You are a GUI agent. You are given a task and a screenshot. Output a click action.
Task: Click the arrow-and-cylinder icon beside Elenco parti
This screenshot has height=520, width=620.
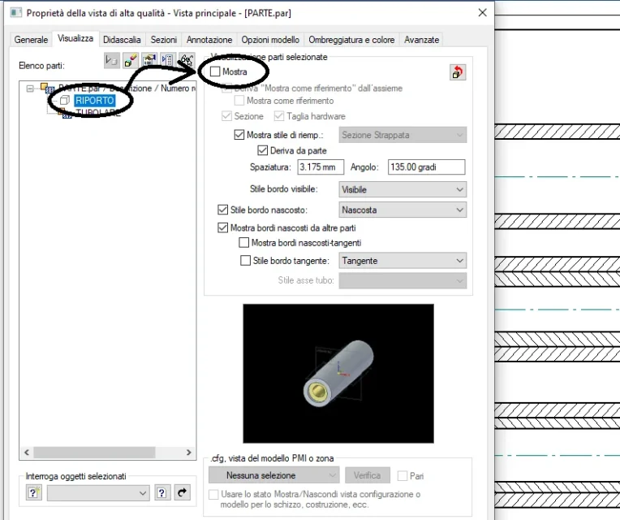click(x=111, y=61)
